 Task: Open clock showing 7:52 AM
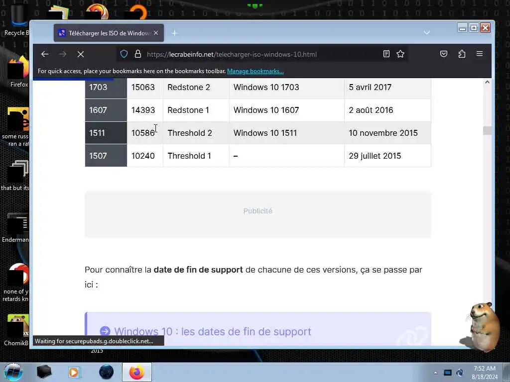coord(485,373)
